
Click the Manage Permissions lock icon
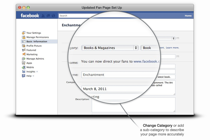24,37
